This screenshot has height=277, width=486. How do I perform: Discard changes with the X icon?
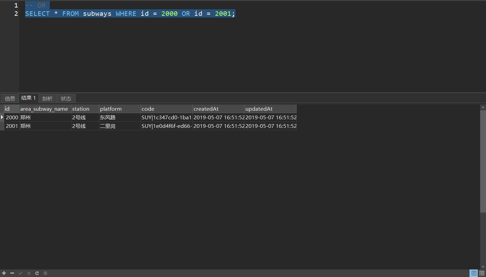pos(29,273)
